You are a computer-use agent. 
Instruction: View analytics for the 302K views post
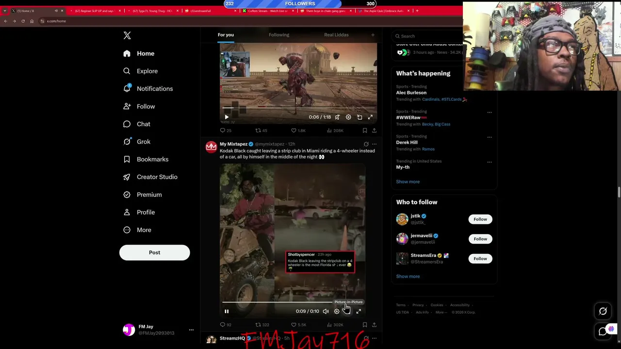(x=335, y=325)
